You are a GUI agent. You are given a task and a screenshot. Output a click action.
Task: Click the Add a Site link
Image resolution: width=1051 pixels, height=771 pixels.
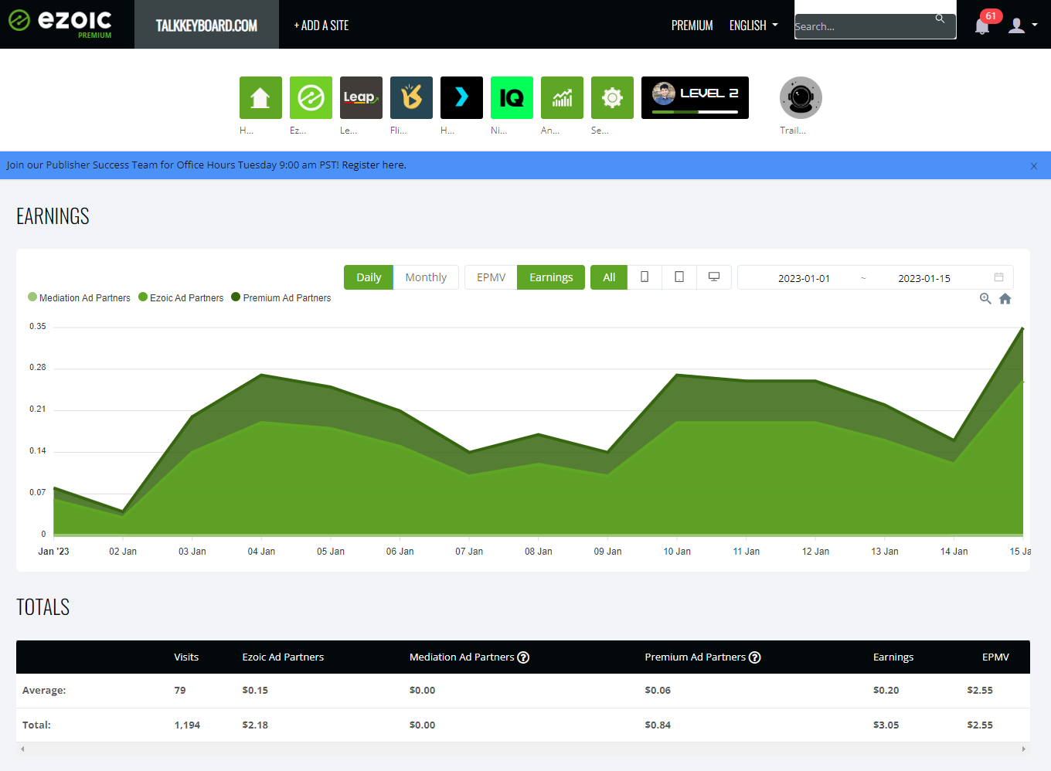[321, 25]
